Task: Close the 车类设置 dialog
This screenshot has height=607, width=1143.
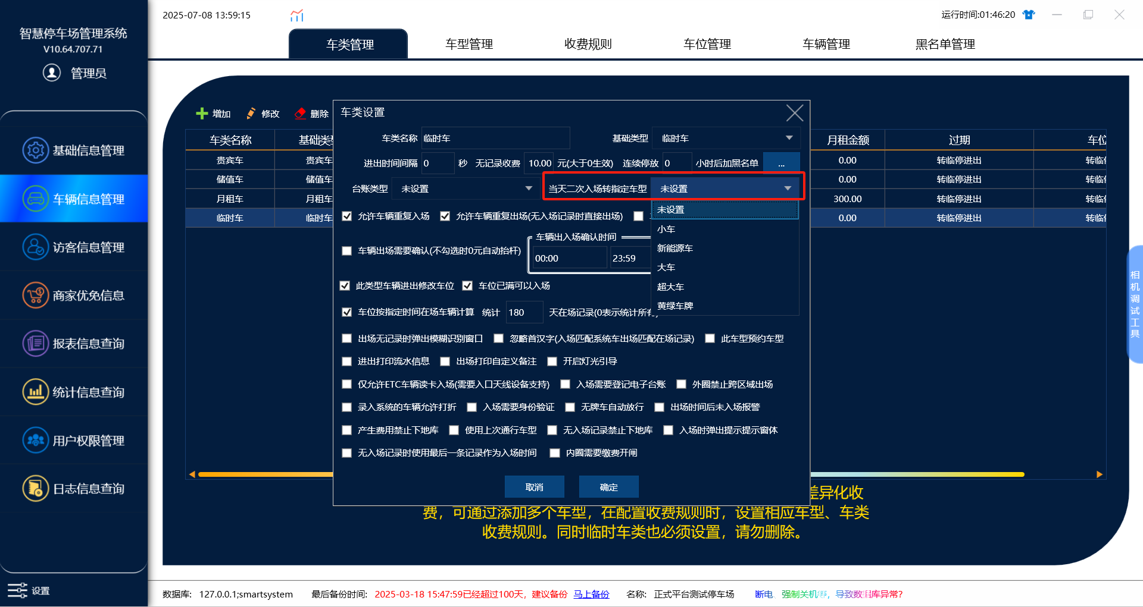Action: tap(795, 113)
